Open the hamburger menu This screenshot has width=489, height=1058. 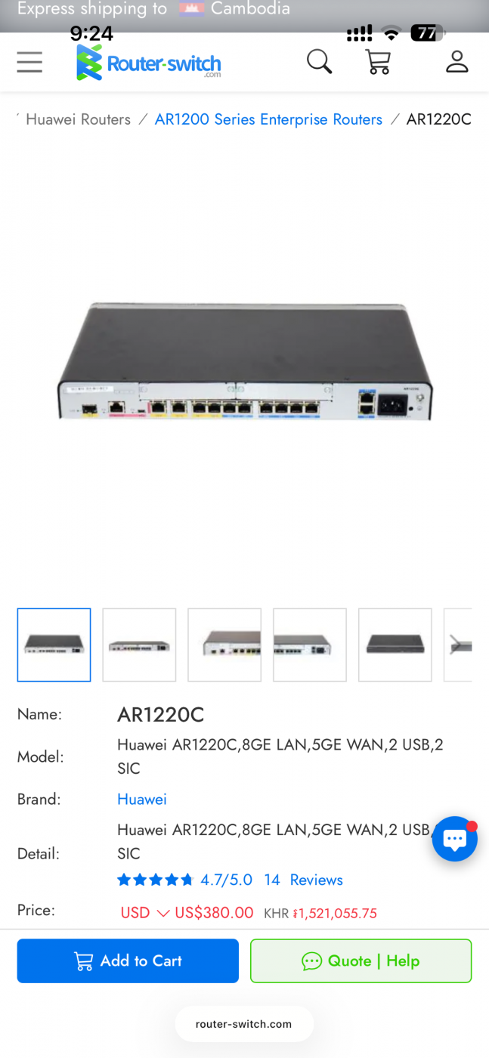[x=29, y=62]
